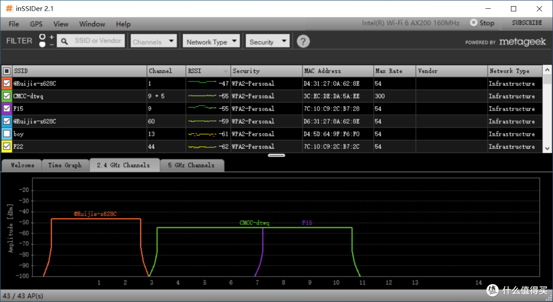Click MAC address D4:5D:64:9F:F6:F0
This screenshot has height=302, width=553.
[x=331, y=134]
